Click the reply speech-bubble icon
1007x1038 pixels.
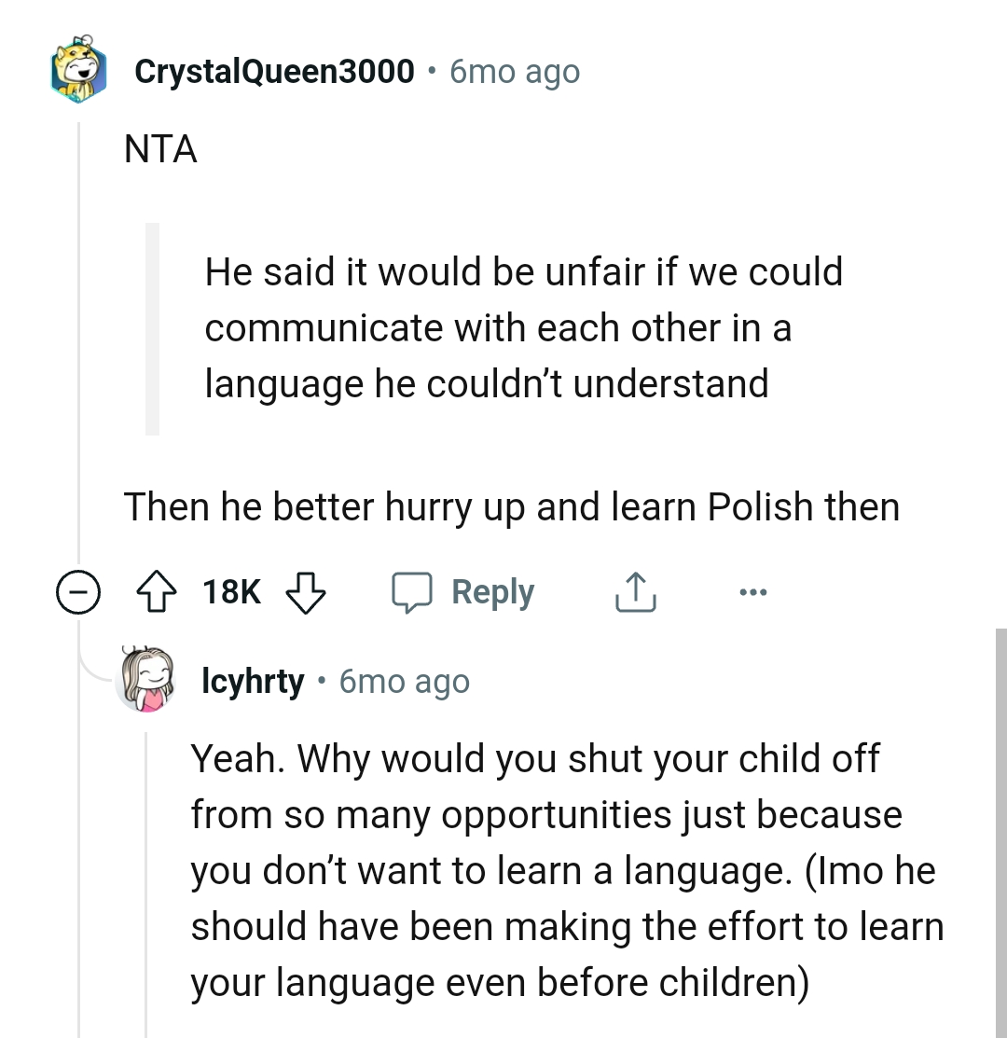pyautogui.click(x=416, y=590)
